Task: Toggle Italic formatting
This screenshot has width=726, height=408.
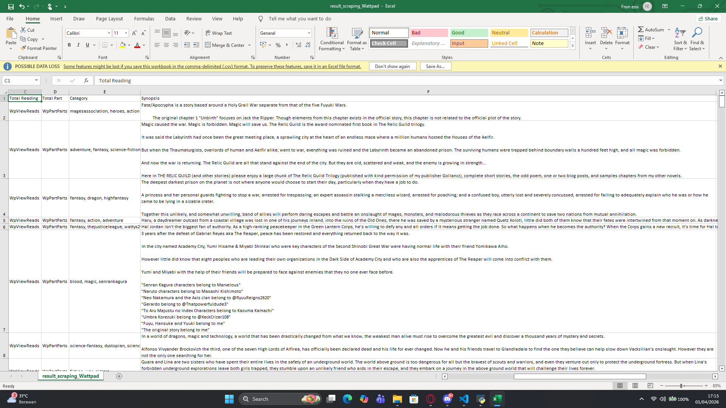Action: pos(78,45)
